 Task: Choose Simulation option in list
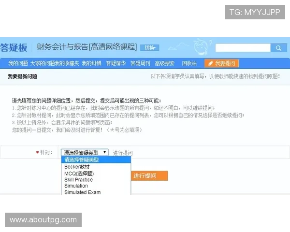(96, 186)
